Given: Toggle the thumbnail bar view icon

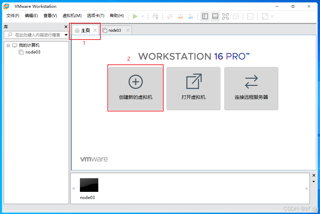Looking at the screenshot, I should (x=215, y=16).
